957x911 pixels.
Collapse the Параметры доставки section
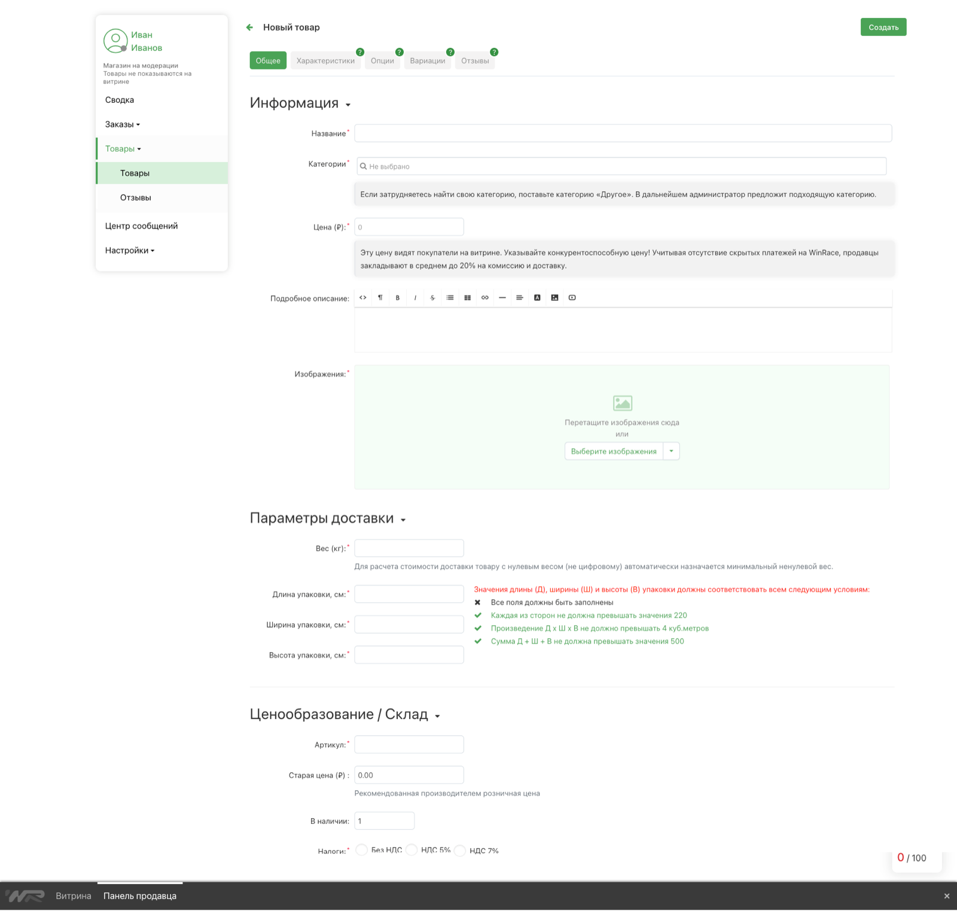click(403, 520)
